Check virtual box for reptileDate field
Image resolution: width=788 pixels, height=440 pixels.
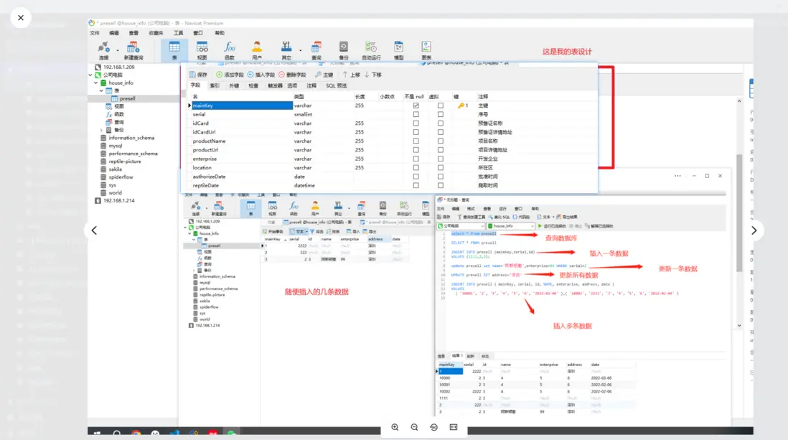440,186
